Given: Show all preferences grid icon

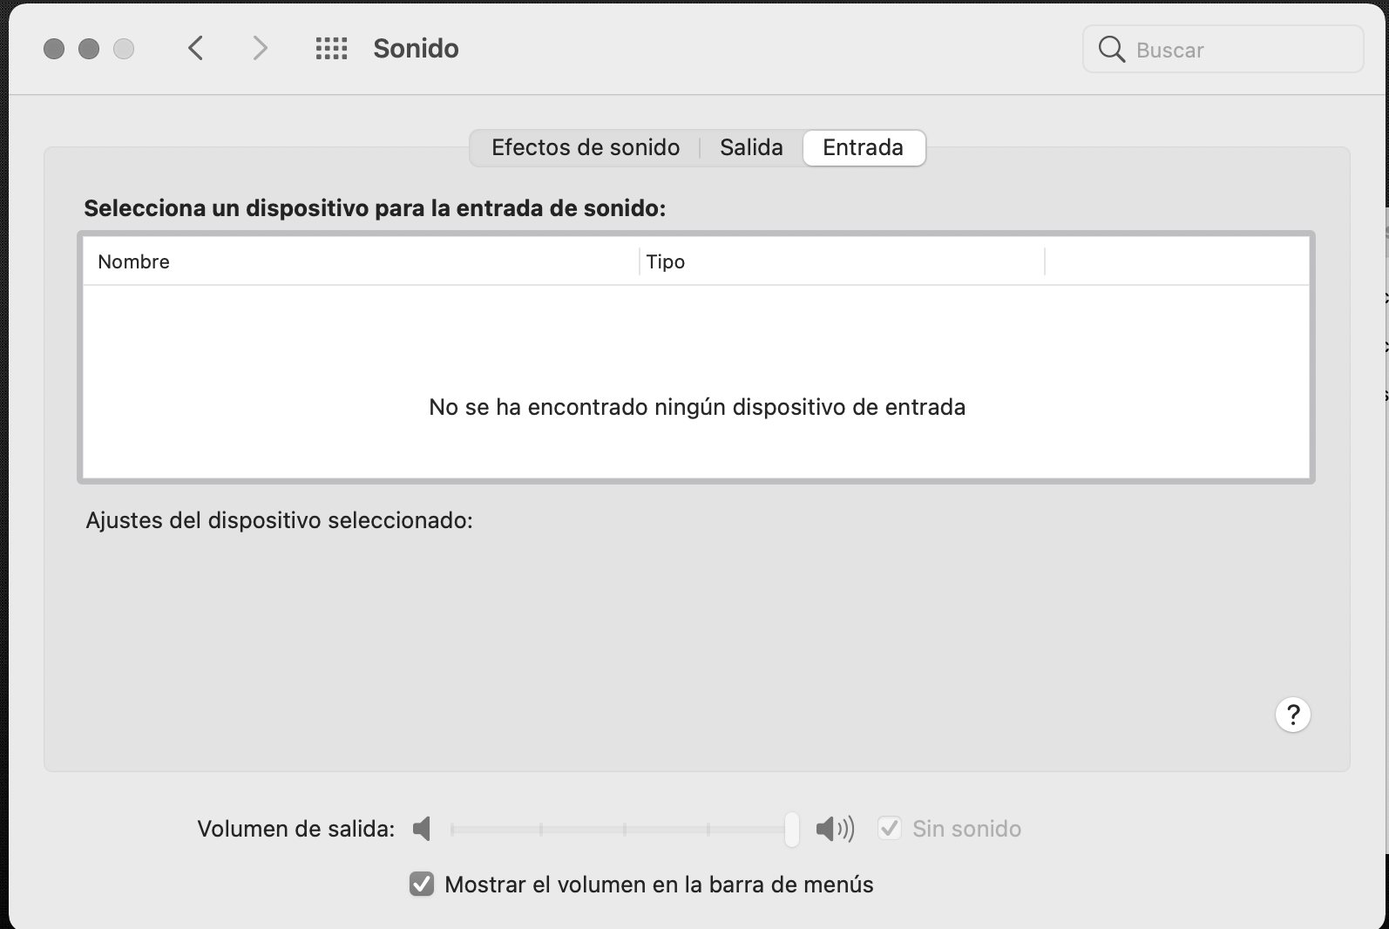Looking at the screenshot, I should (331, 49).
